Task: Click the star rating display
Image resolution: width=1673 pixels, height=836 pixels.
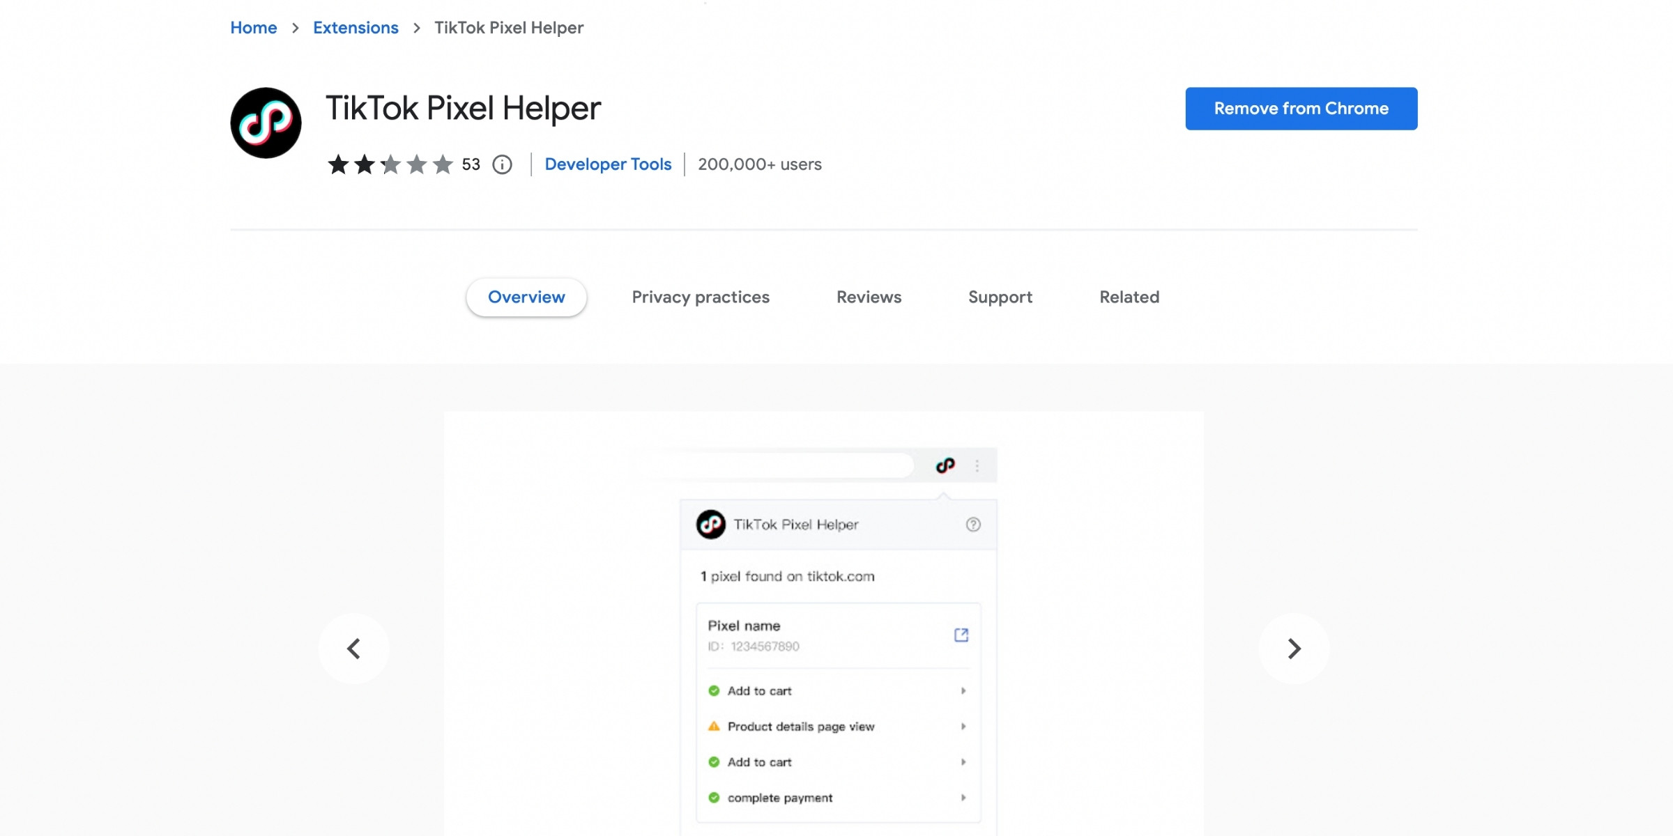Action: coord(390,164)
